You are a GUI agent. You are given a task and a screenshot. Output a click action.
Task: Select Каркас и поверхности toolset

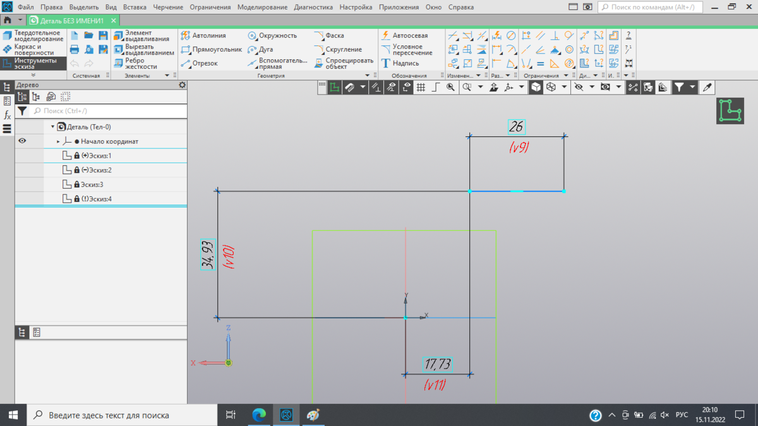pos(33,50)
